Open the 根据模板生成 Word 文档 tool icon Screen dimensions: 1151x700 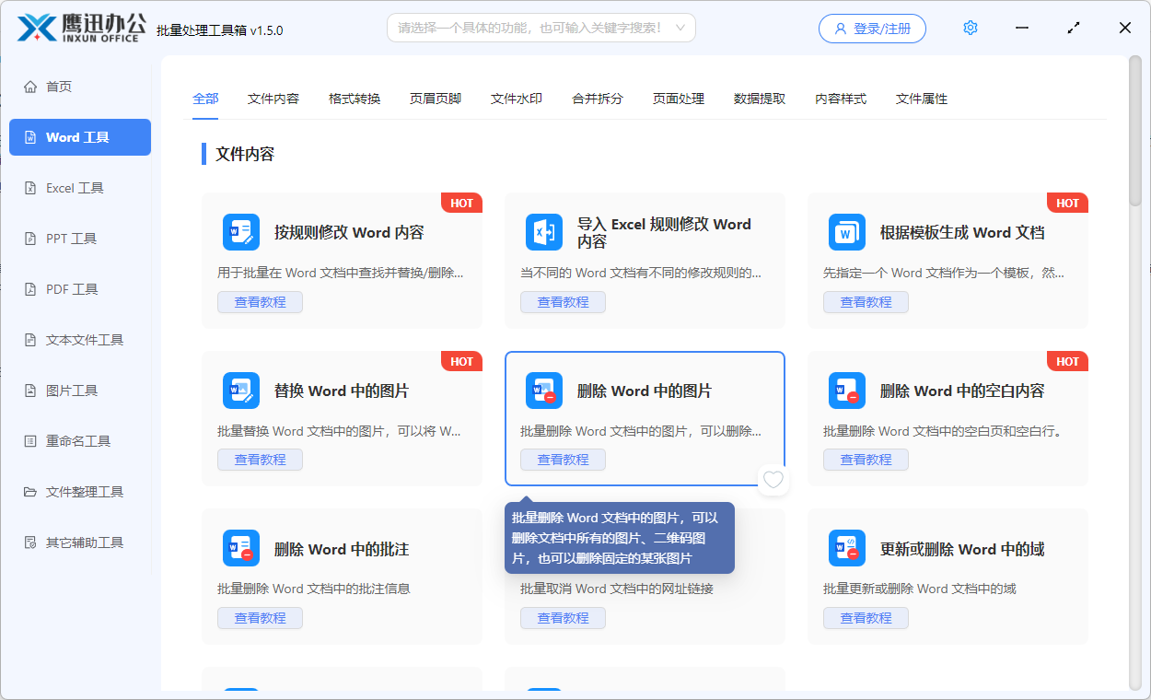pos(847,232)
